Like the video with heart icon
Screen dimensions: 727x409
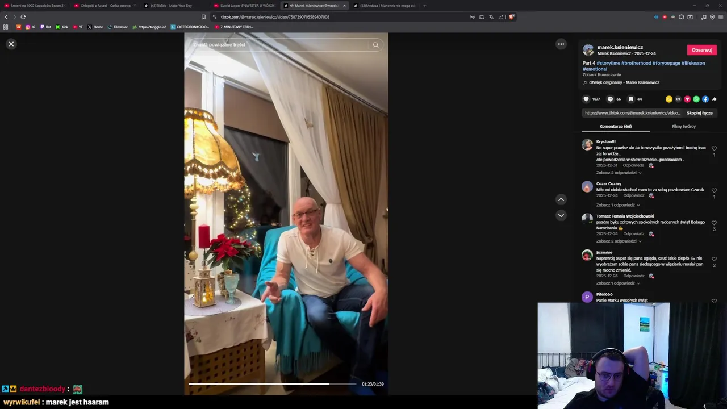click(x=586, y=99)
